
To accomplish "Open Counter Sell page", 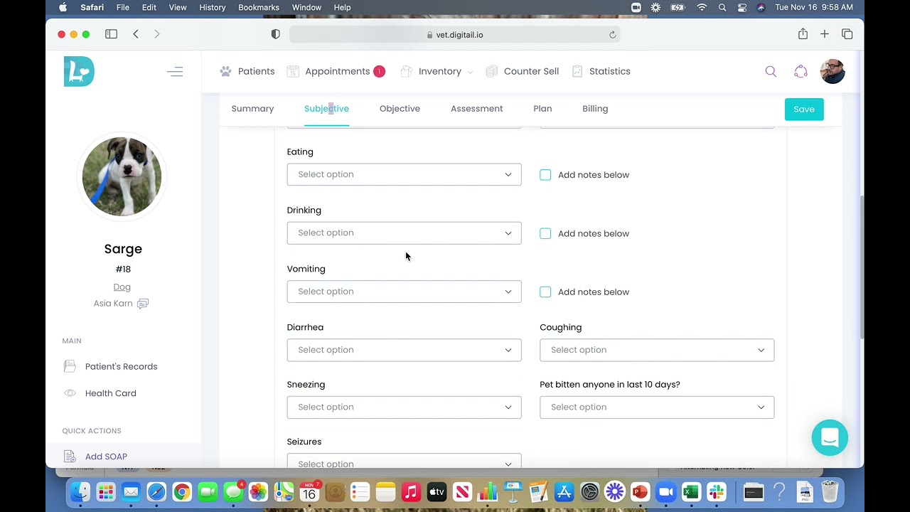I will pos(523,71).
